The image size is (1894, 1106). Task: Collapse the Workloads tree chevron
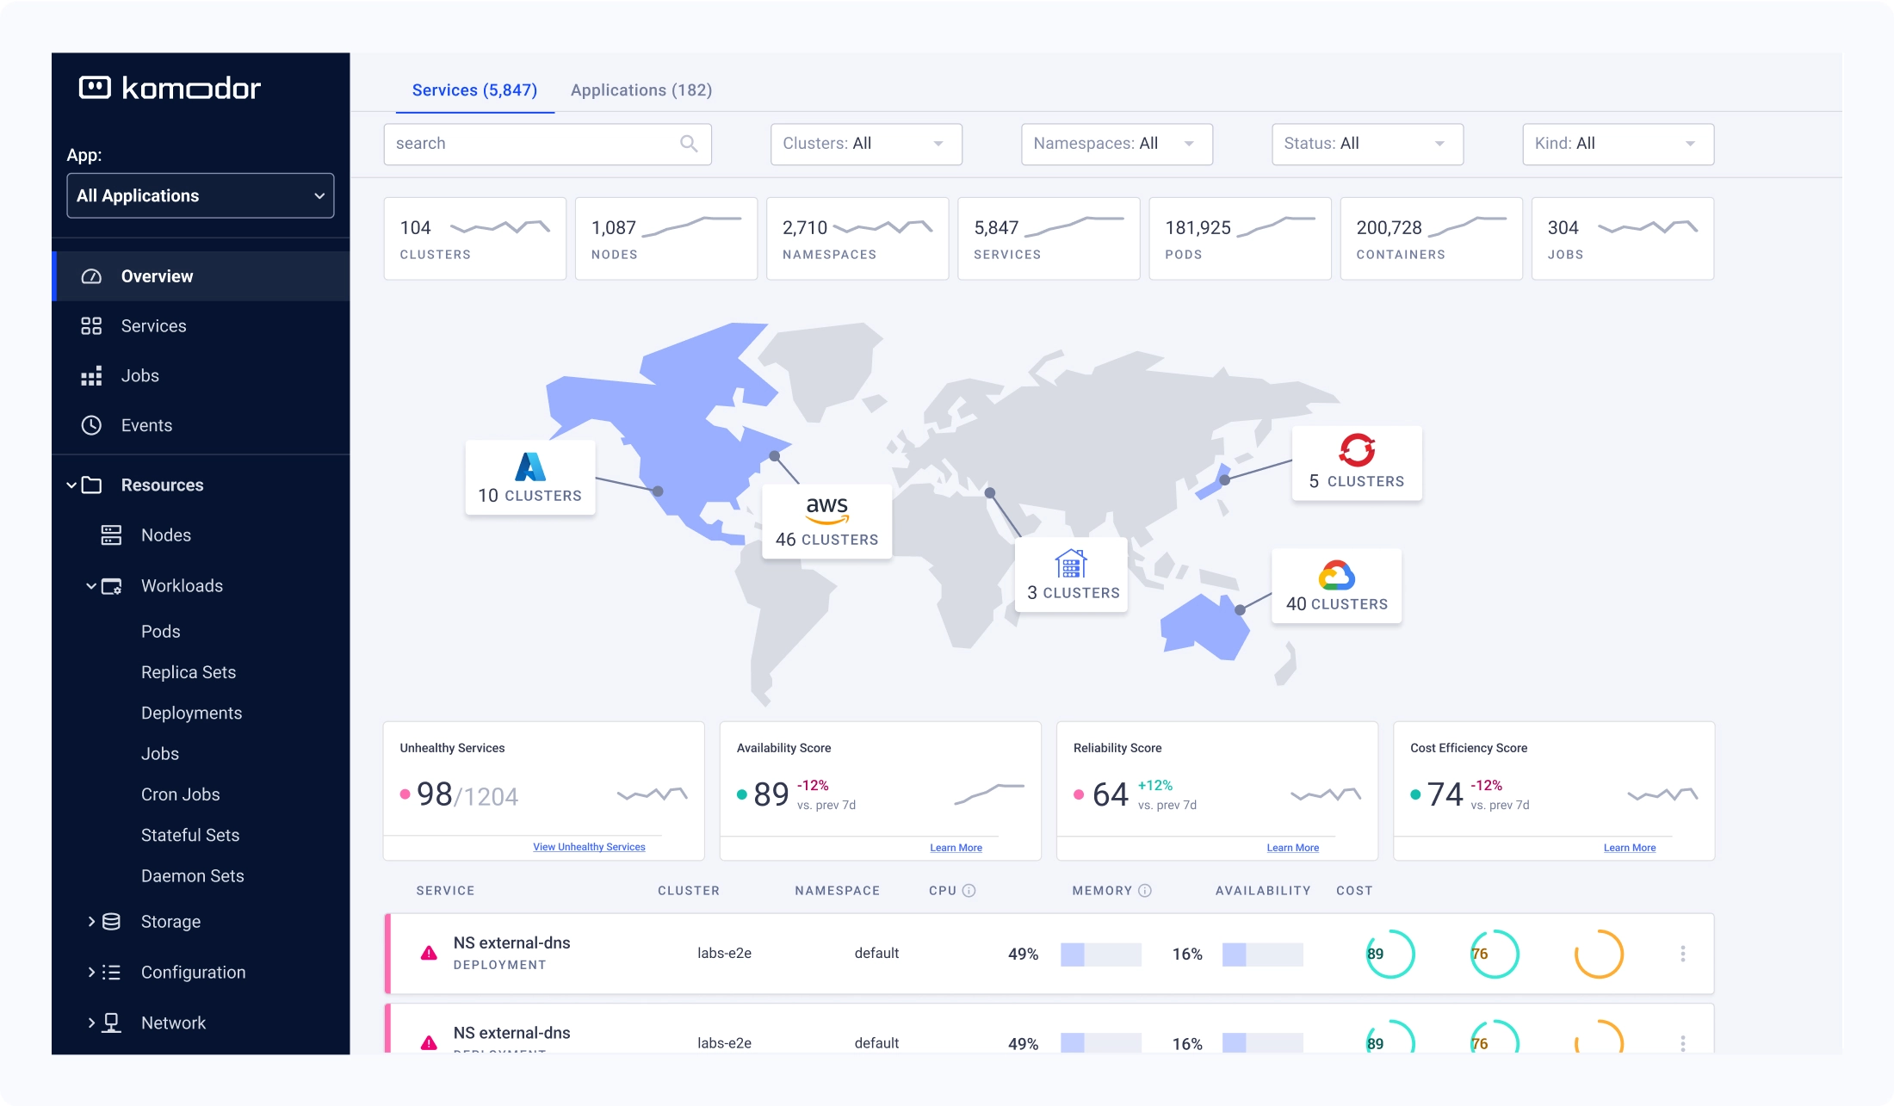tap(91, 586)
